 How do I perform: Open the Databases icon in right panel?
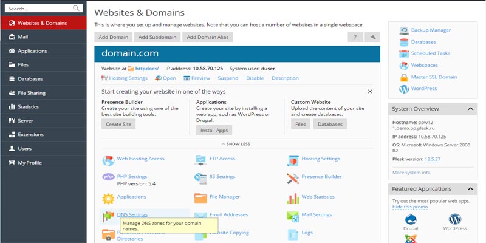pyautogui.click(x=404, y=42)
